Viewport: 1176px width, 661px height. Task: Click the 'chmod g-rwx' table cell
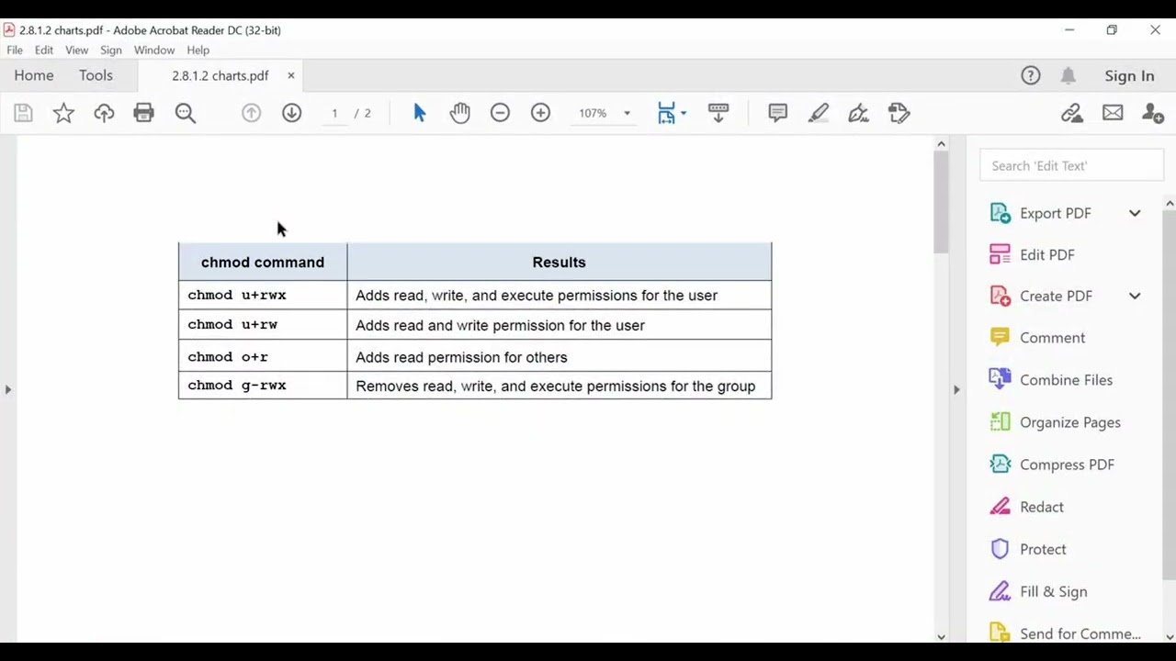(263, 385)
